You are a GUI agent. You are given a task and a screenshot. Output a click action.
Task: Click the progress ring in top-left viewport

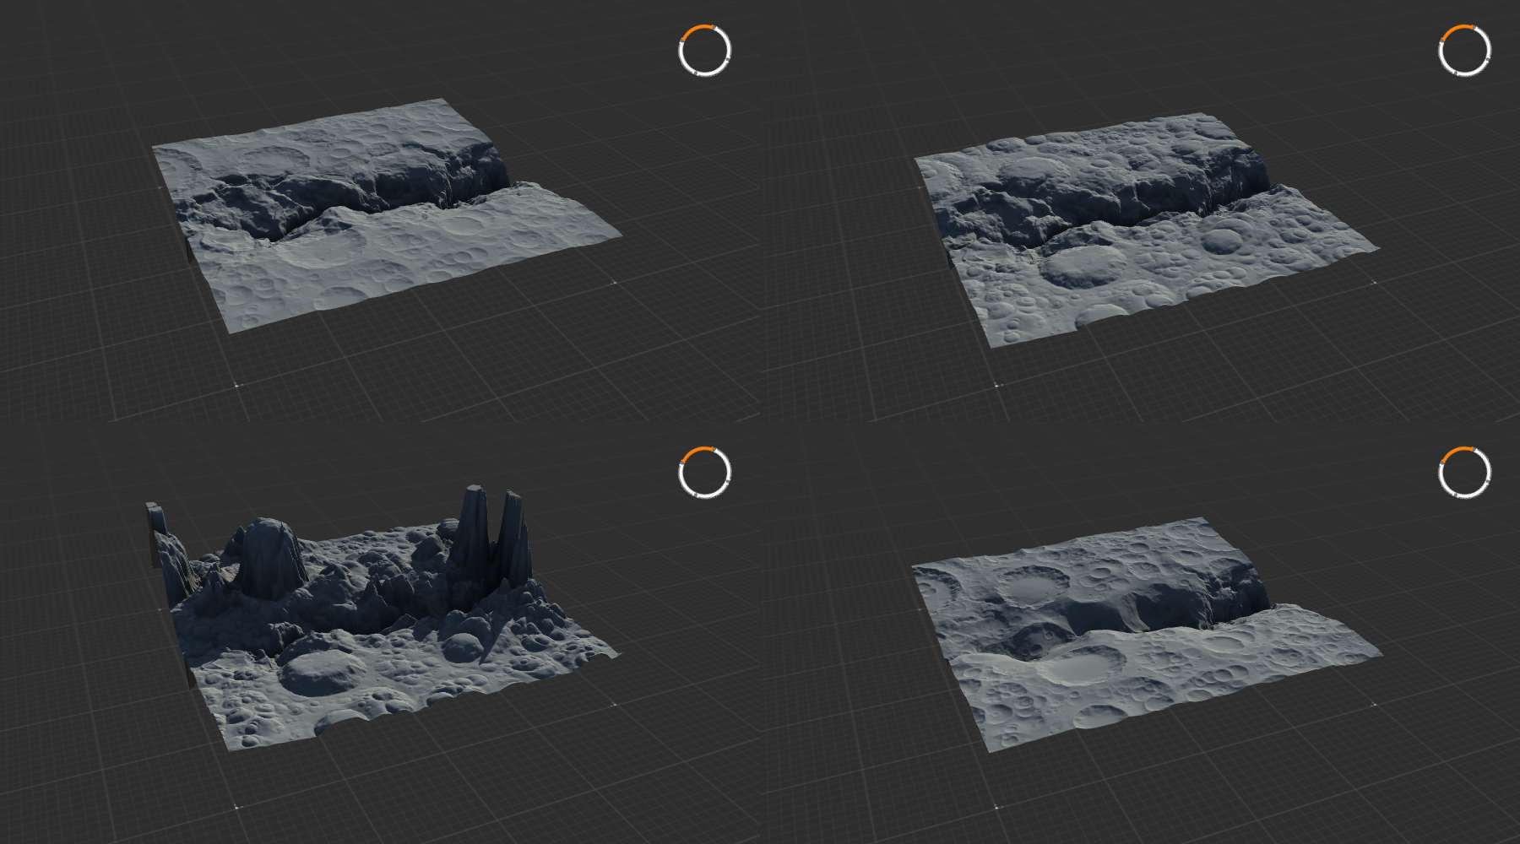pos(704,51)
